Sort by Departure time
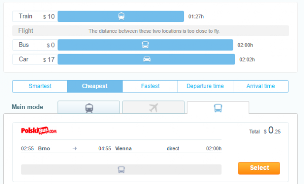The height and width of the screenshot is (184, 304). click(205, 86)
